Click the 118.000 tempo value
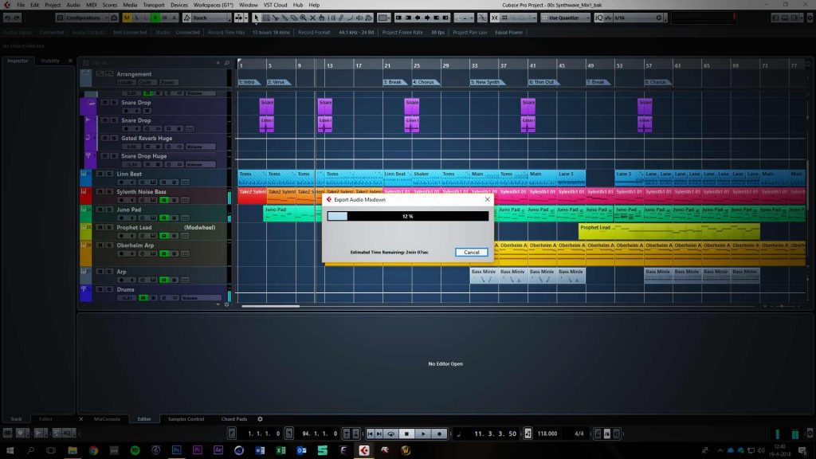The image size is (816, 459). click(x=547, y=433)
